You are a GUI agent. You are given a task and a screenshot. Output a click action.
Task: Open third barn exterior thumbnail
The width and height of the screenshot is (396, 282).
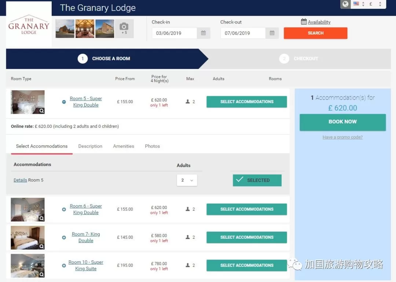pos(105,29)
